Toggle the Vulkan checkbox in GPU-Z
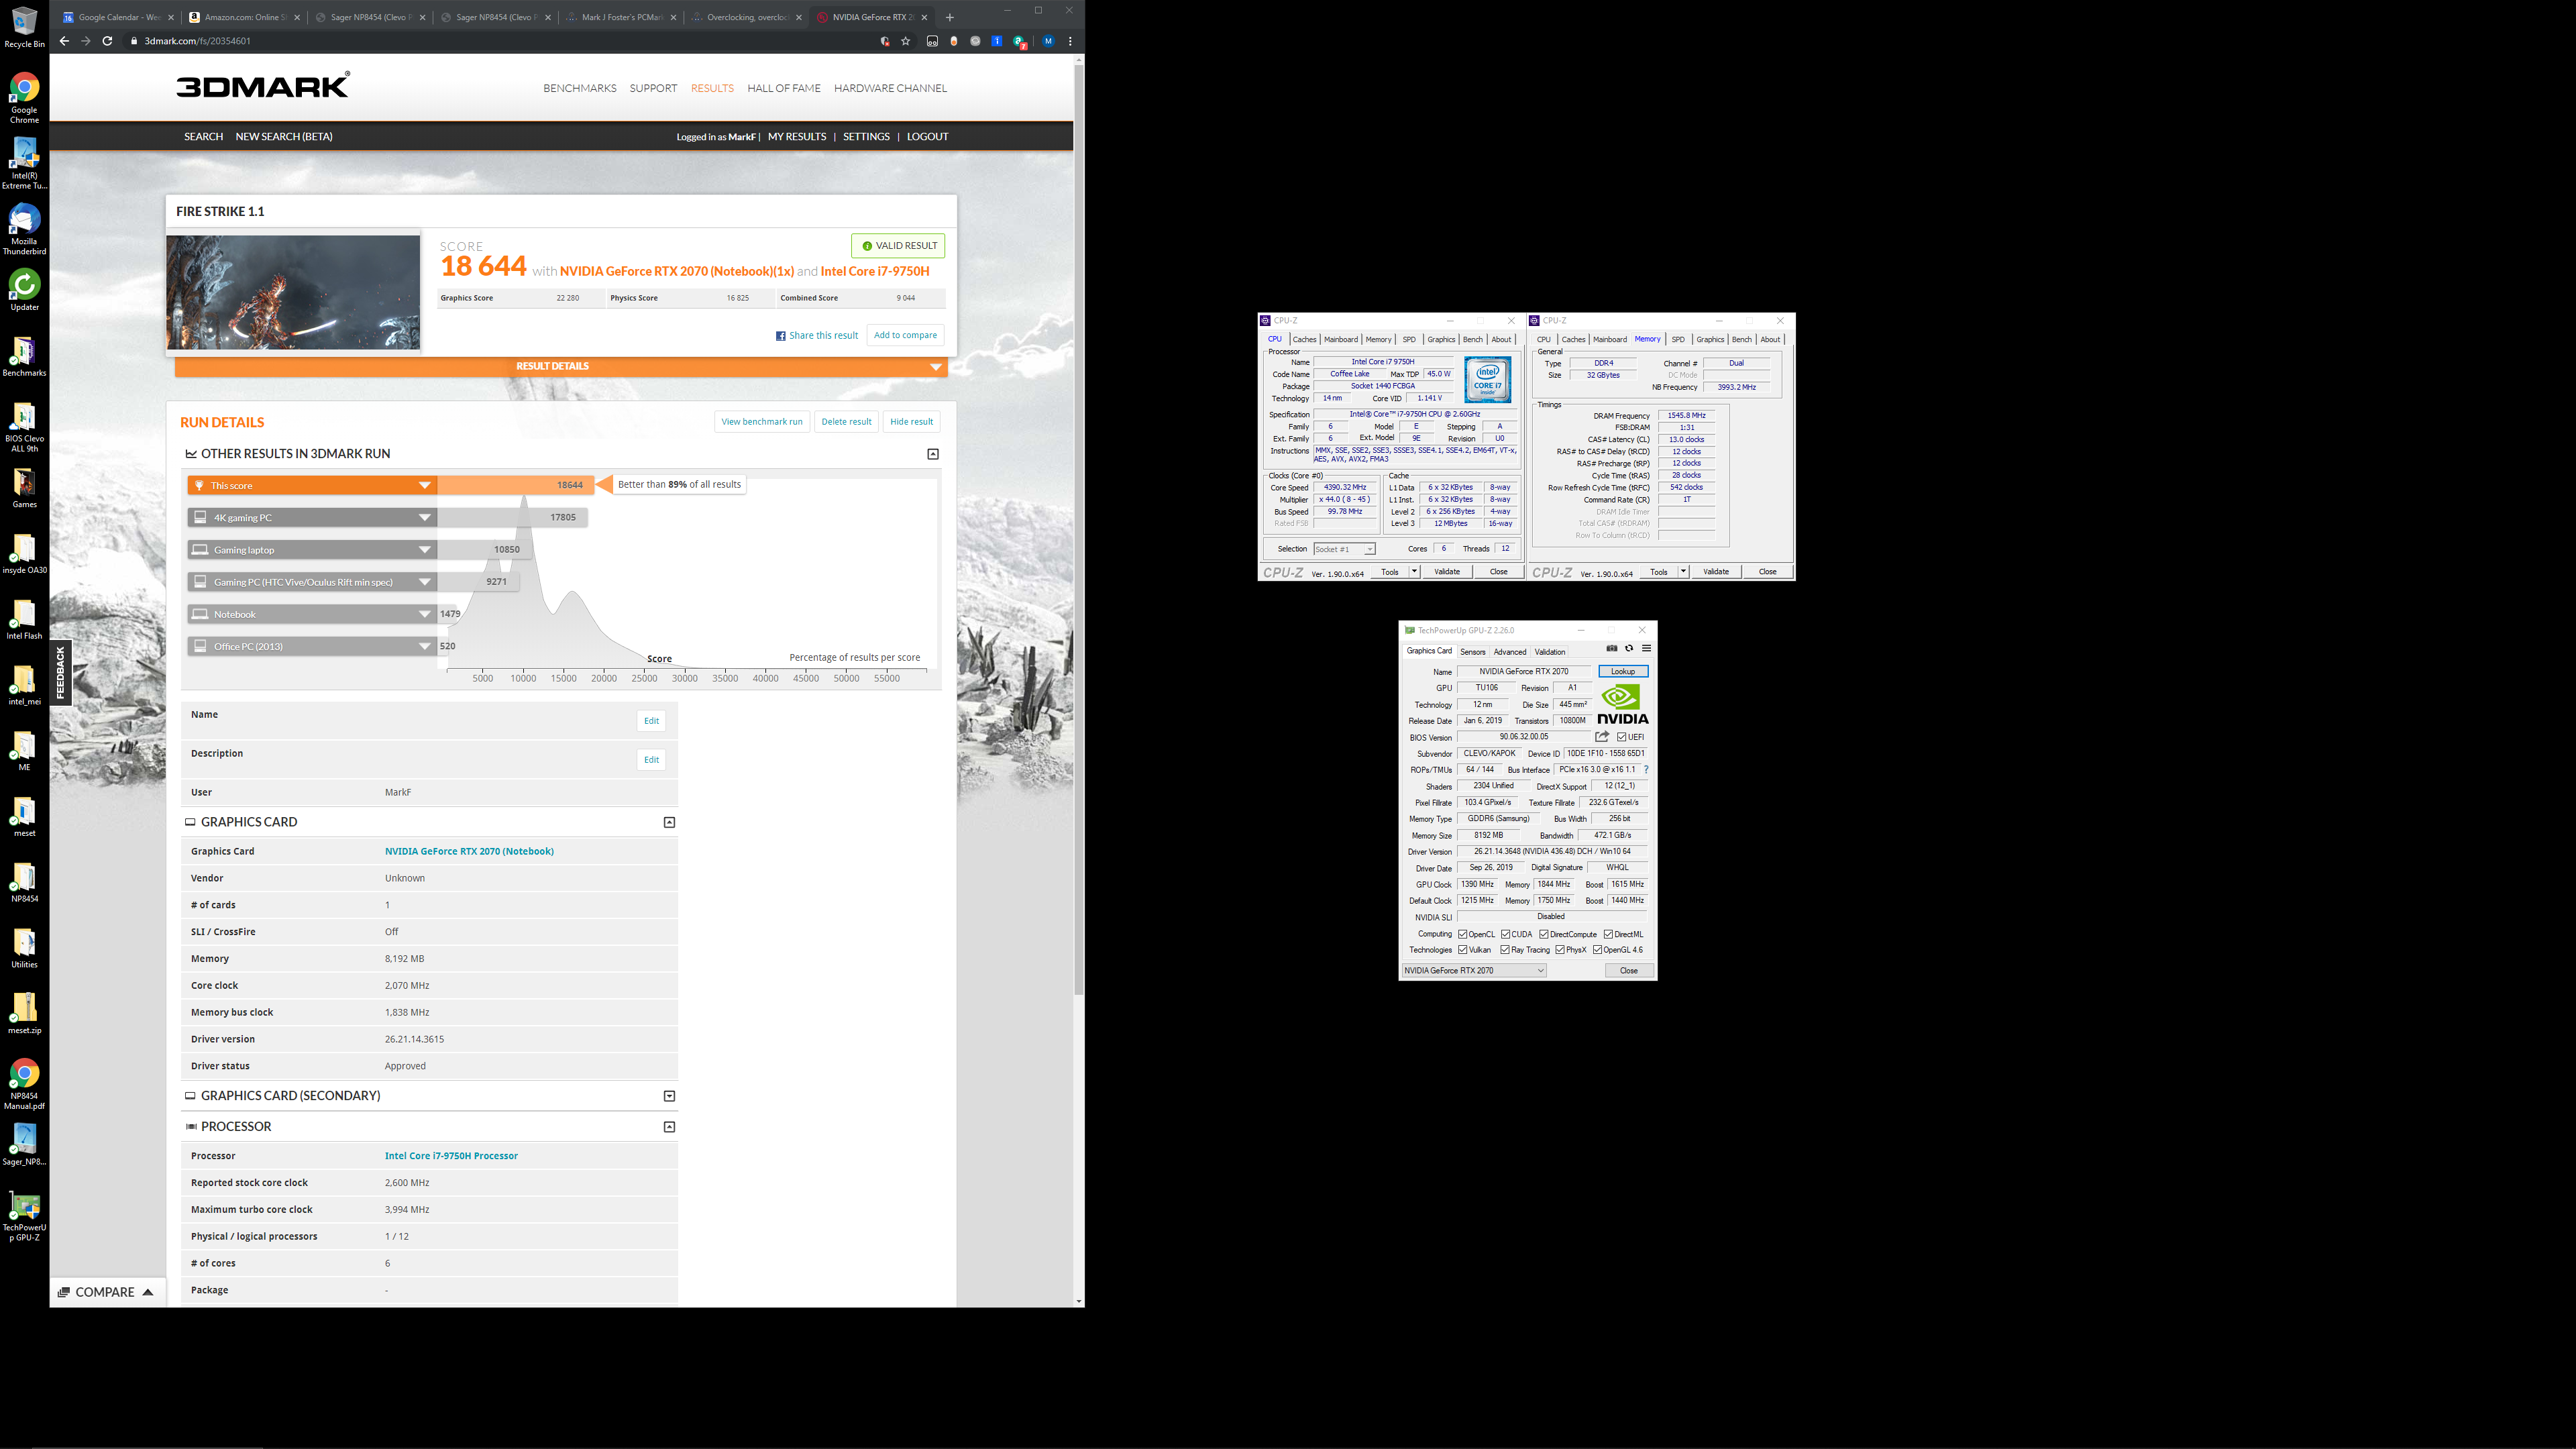The image size is (2576, 1449). [x=1462, y=950]
